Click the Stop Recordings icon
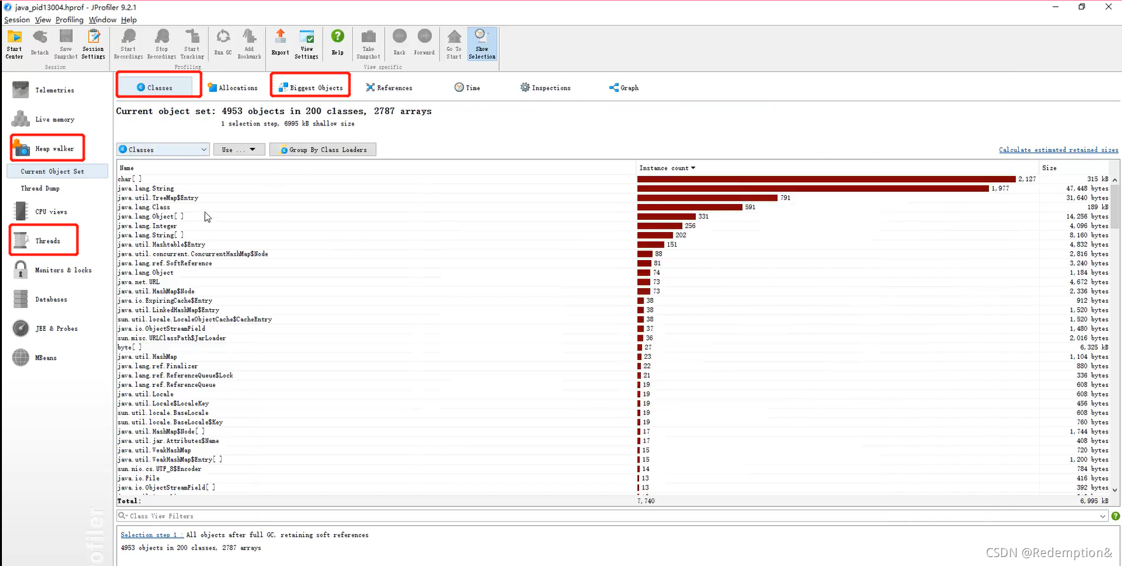Image resolution: width=1122 pixels, height=566 pixels. click(162, 44)
